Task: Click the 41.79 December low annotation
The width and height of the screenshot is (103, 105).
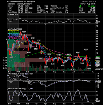Action: tap(11, 57)
